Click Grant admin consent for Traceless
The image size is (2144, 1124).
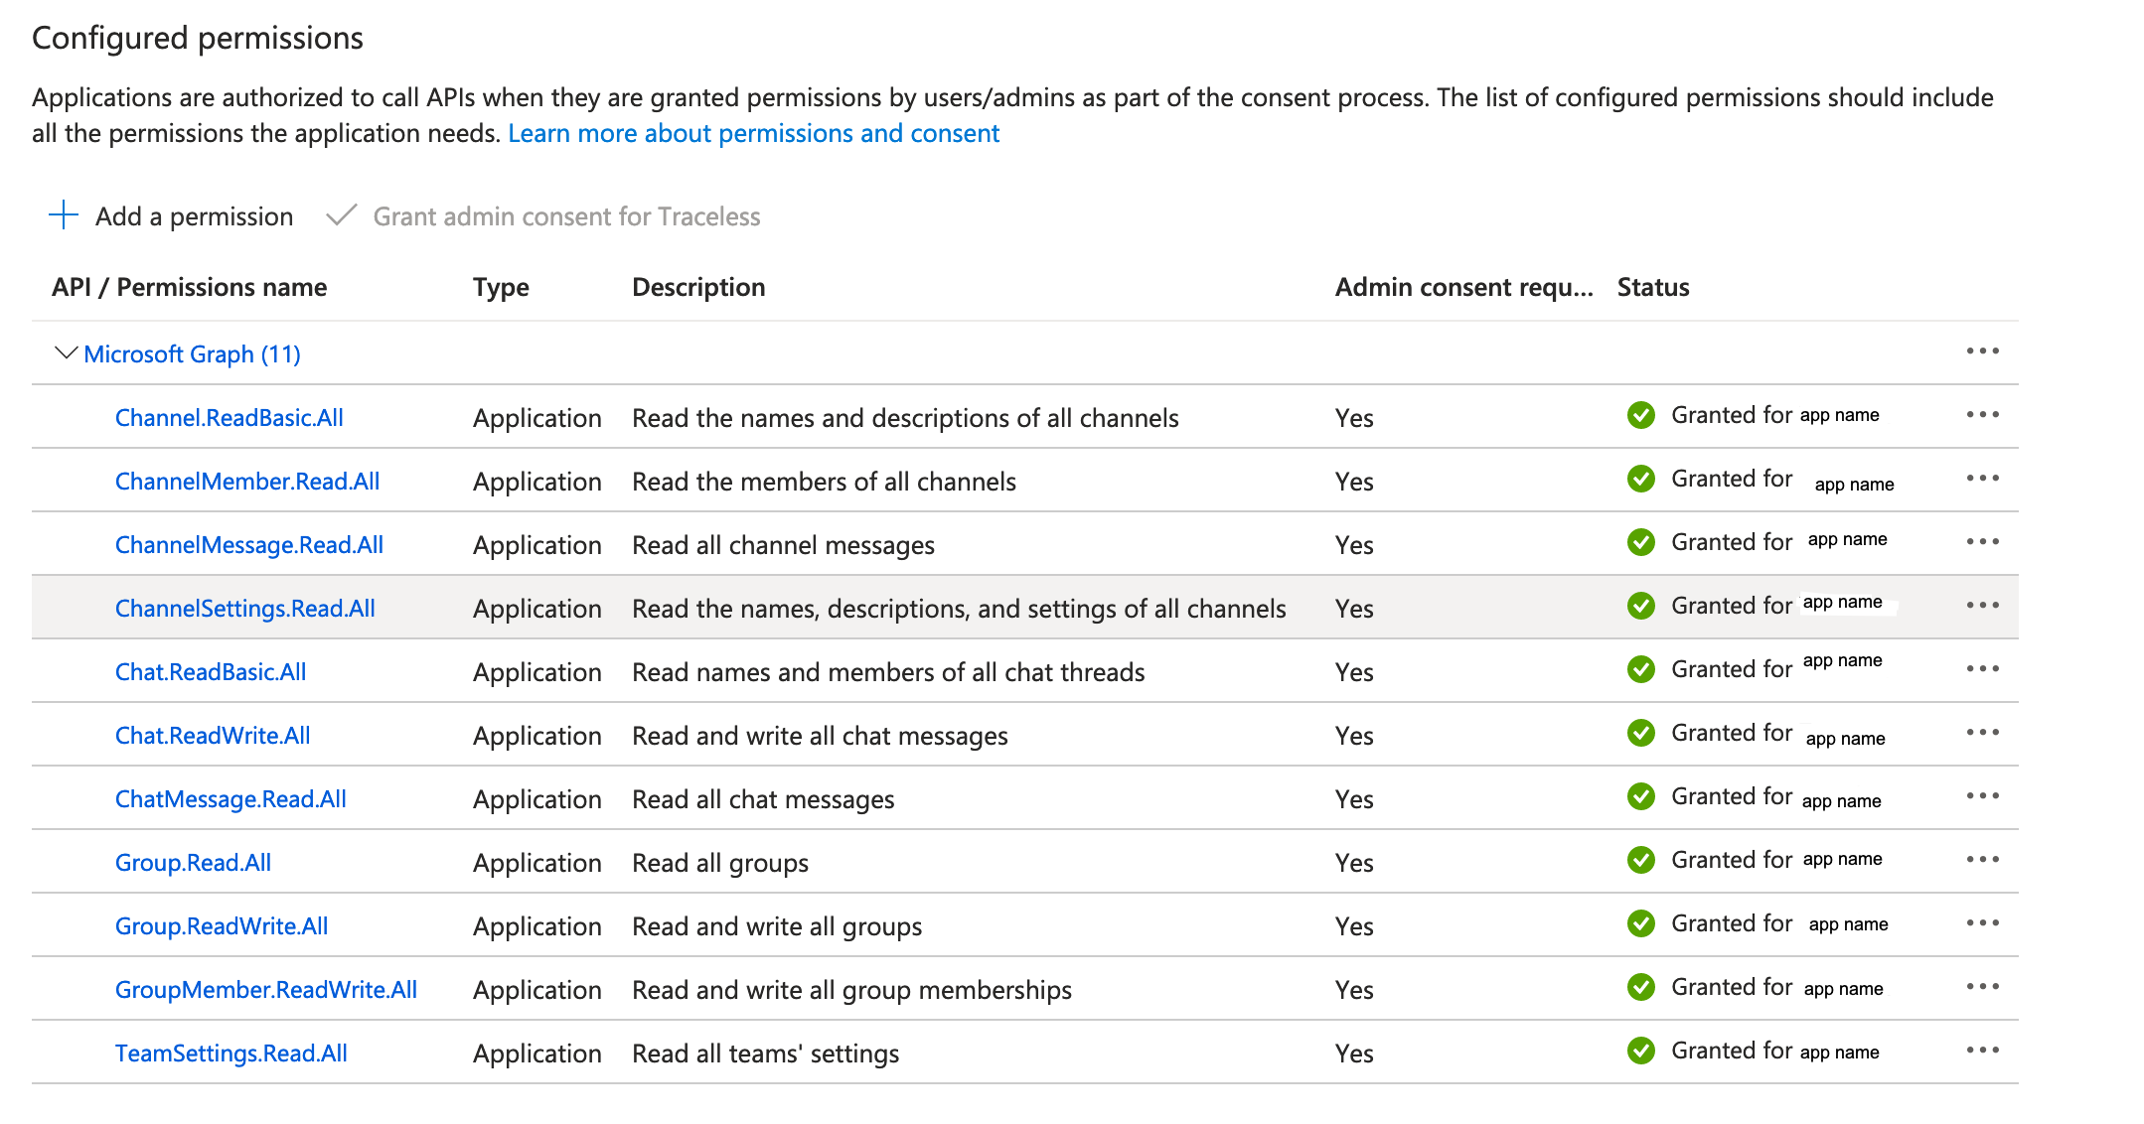(x=565, y=215)
